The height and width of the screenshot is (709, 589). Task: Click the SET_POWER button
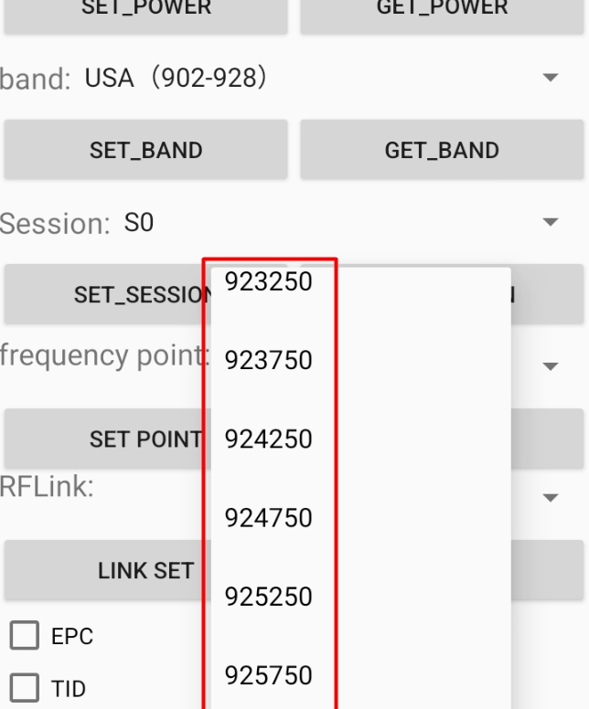click(145, 13)
